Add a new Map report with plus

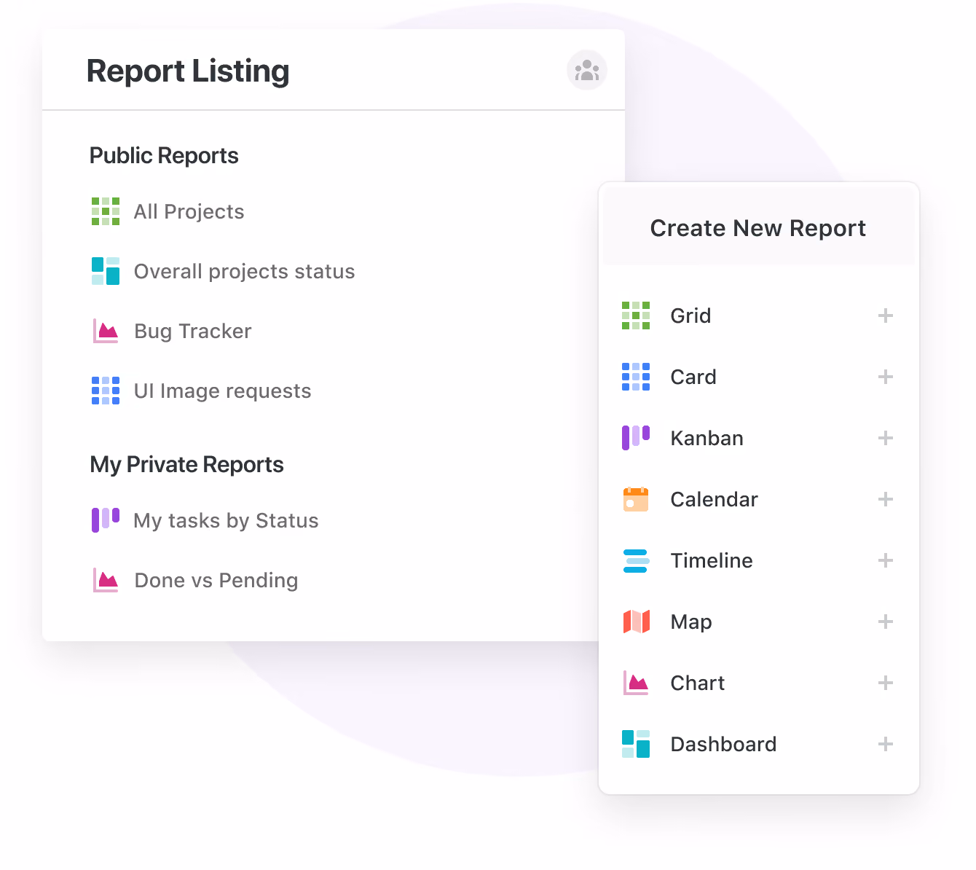click(x=886, y=622)
